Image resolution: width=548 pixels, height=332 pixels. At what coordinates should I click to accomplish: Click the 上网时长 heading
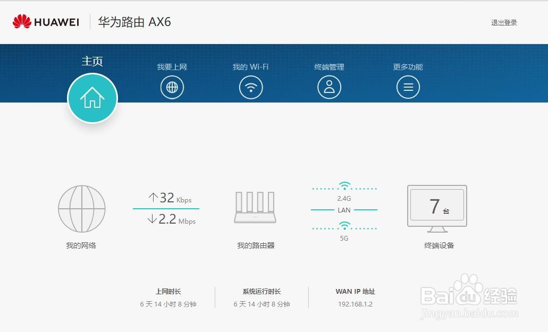(x=168, y=292)
